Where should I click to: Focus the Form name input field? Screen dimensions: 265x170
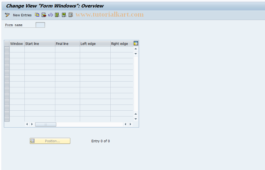click(x=40, y=25)
